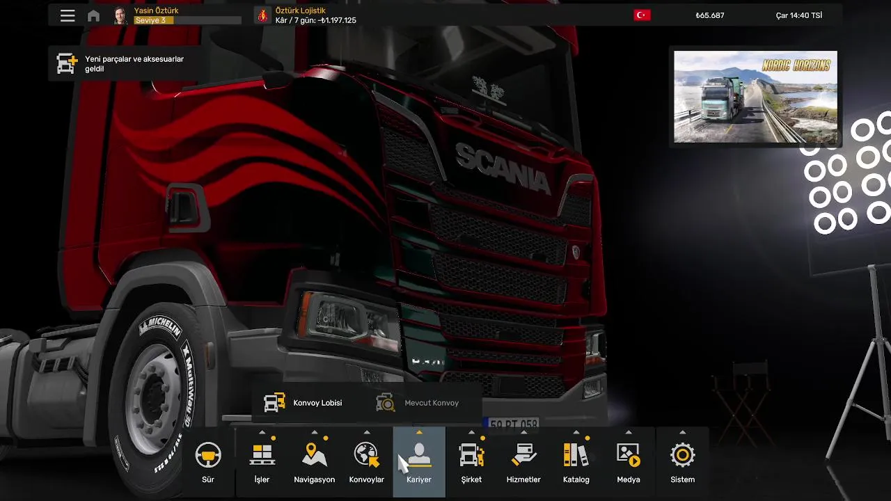The image size is (891, 501).
Task: Click the Öztürk Lojistik company logo
Action: click(x=262, y=15)
